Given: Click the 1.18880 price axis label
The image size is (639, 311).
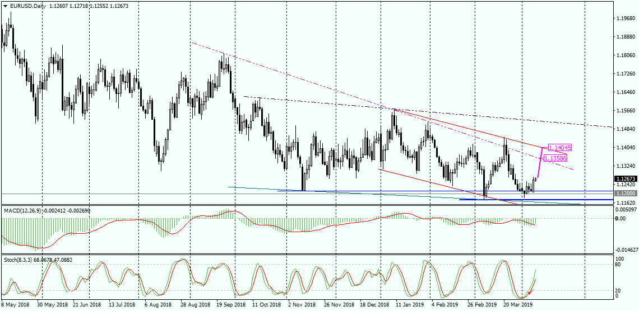Looking at the screenshot, I should pos(627,37).
